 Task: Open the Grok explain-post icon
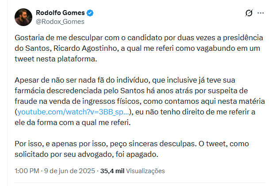pos(249,13)
